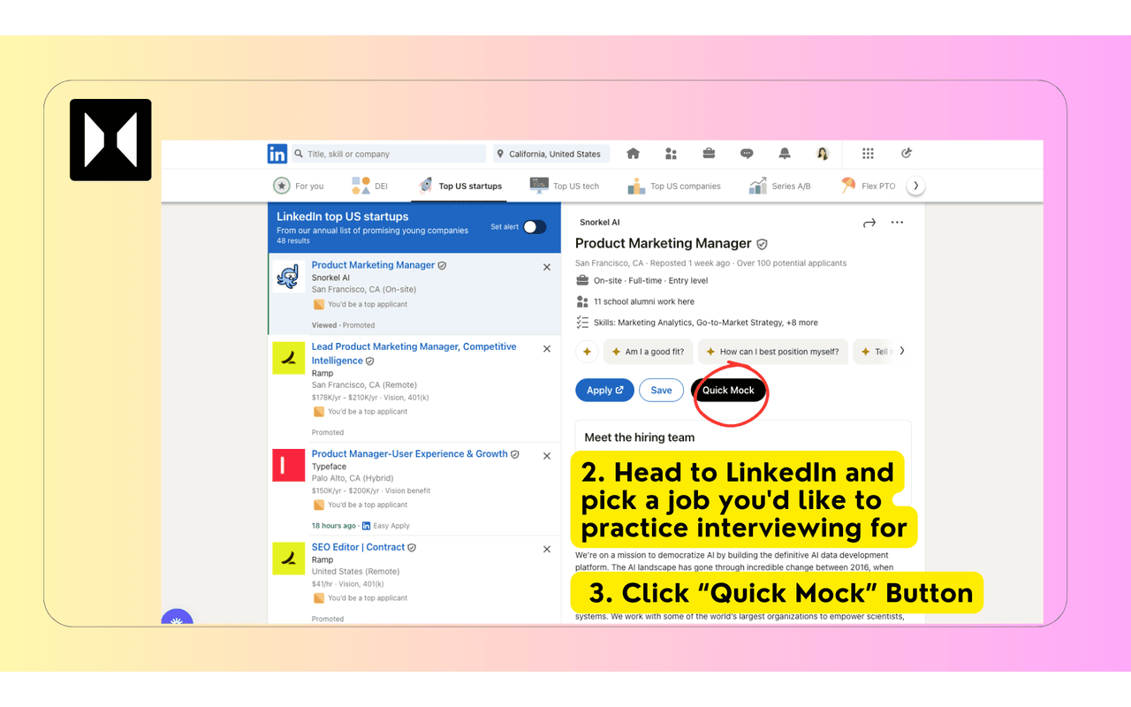Viewport: 1131px width, 707px height.
Task: Click the verified badge beside job details title
Action: 762,244
